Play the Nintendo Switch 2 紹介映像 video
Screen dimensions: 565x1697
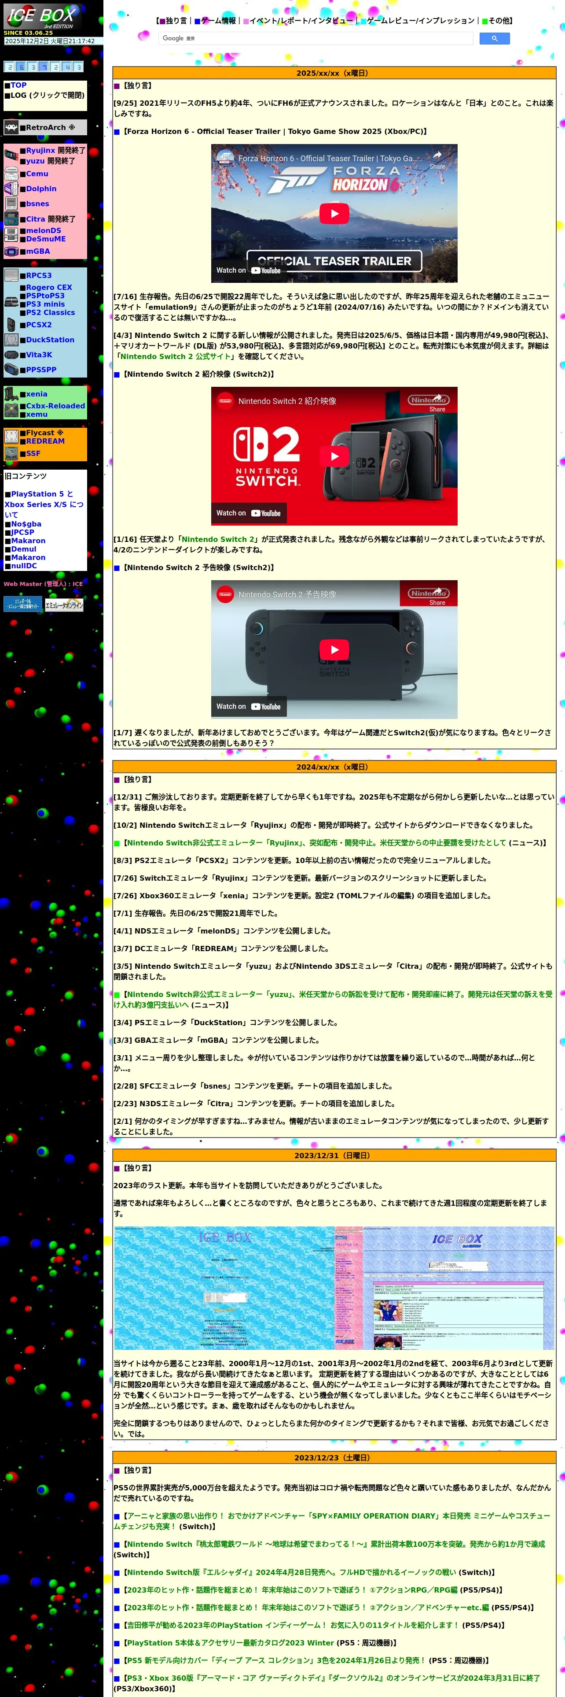click(x=334, y=456)
